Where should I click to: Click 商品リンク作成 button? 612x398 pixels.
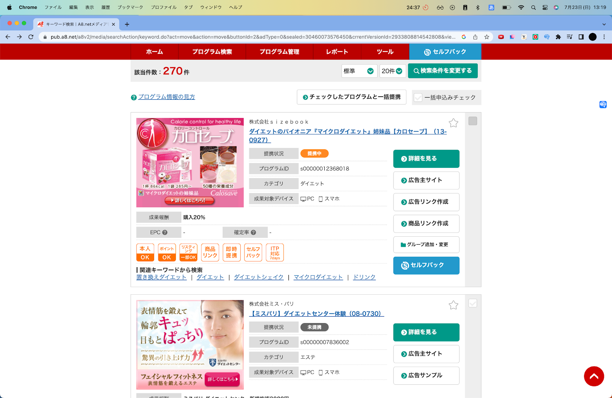[426, 224]
